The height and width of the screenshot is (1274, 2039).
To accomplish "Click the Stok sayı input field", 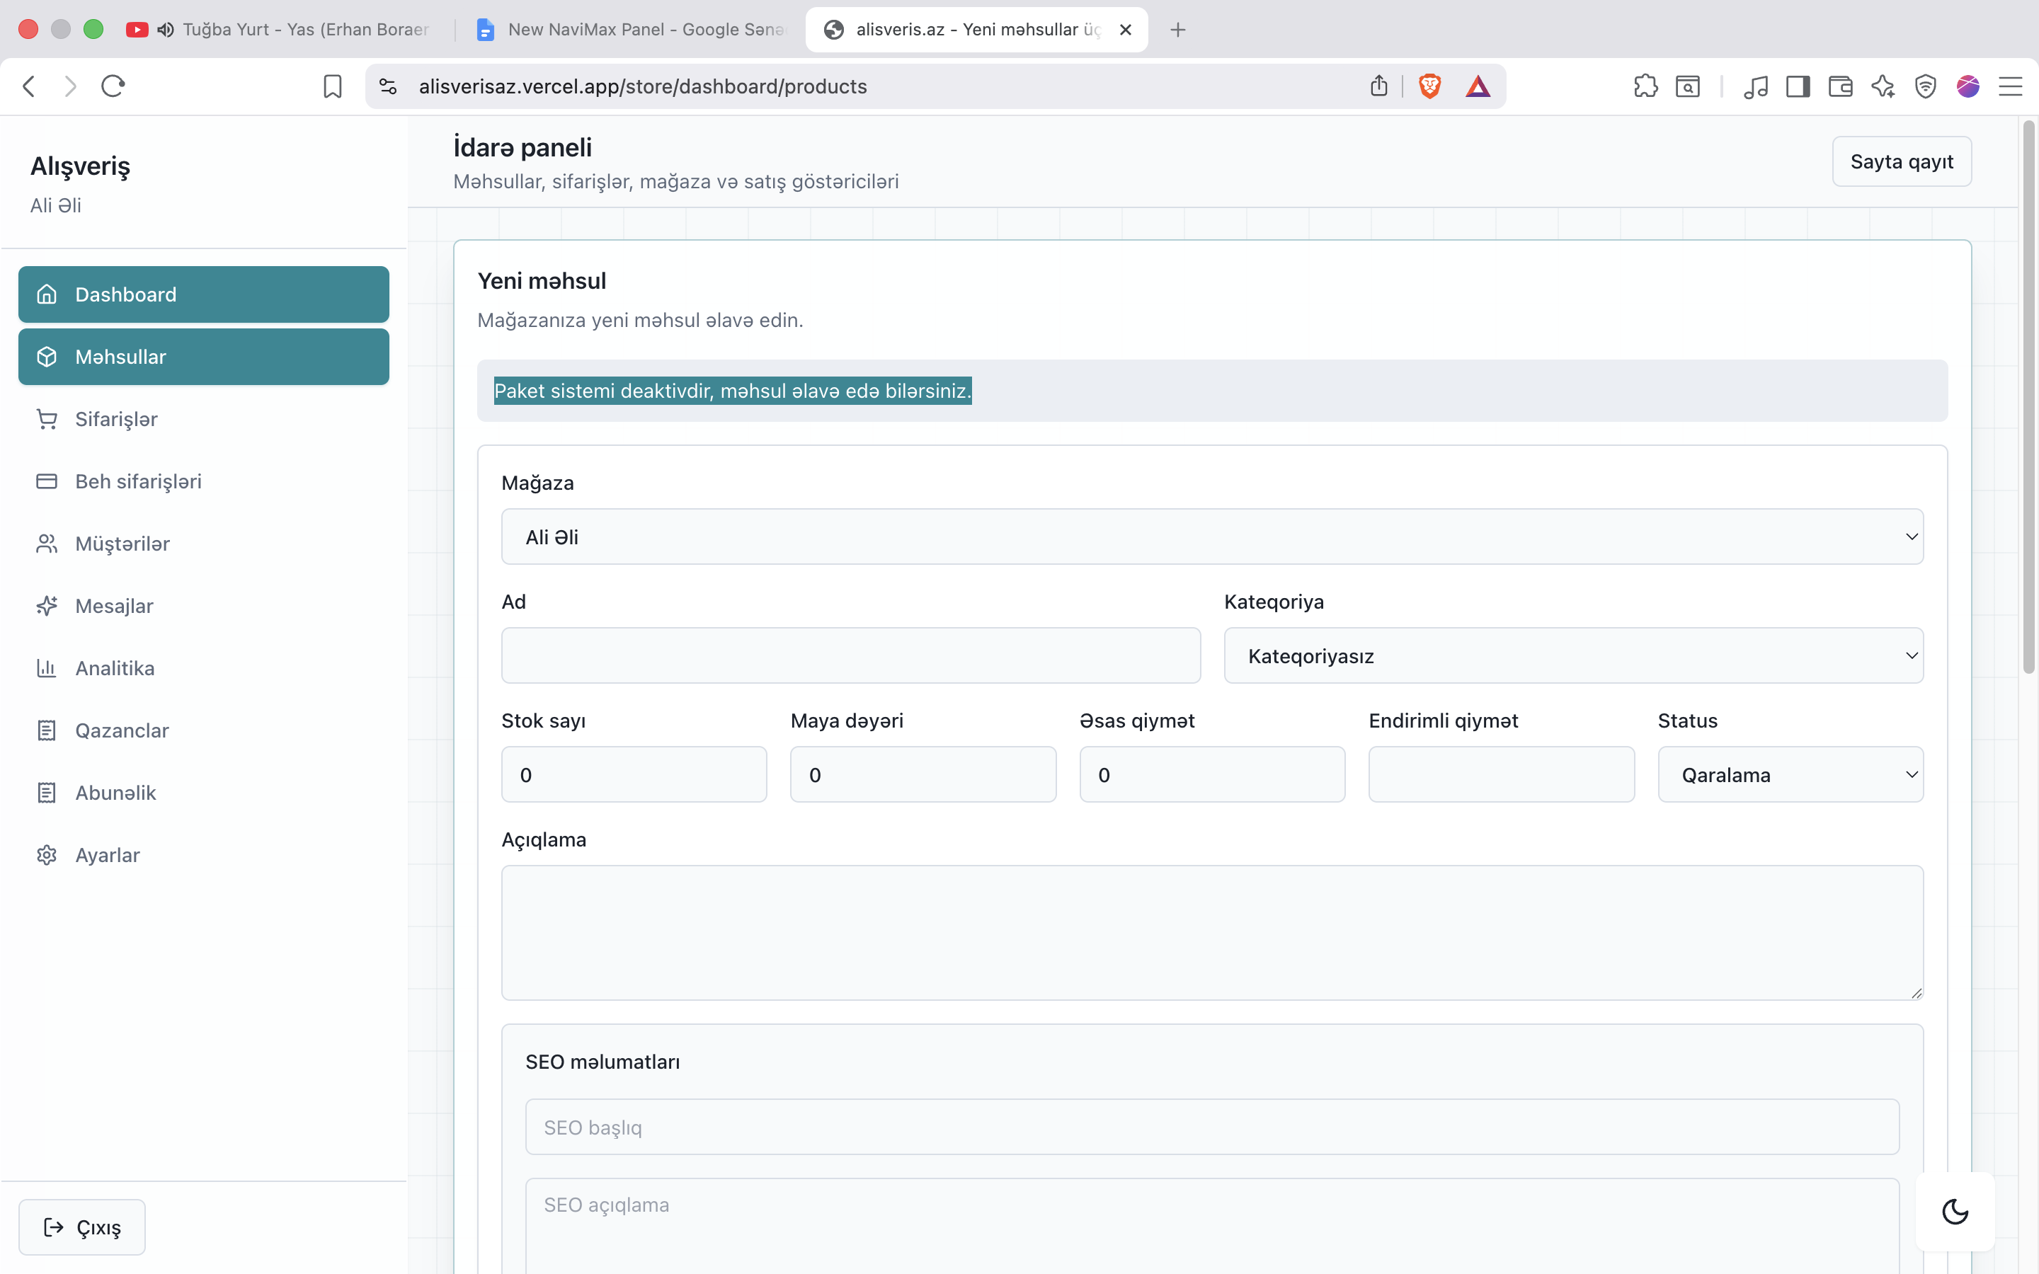I will pyautogui.click(x=634, y=774).
